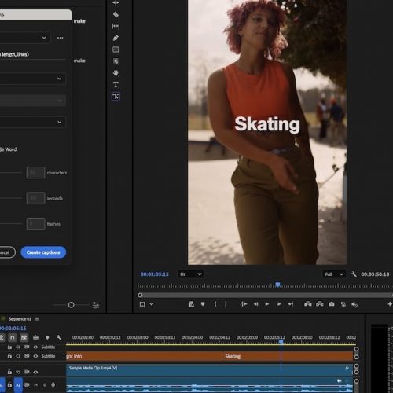Click the program monitor zoom scroll bar handle
This screenshot has width=393, height=393.
tap(140, 296)
